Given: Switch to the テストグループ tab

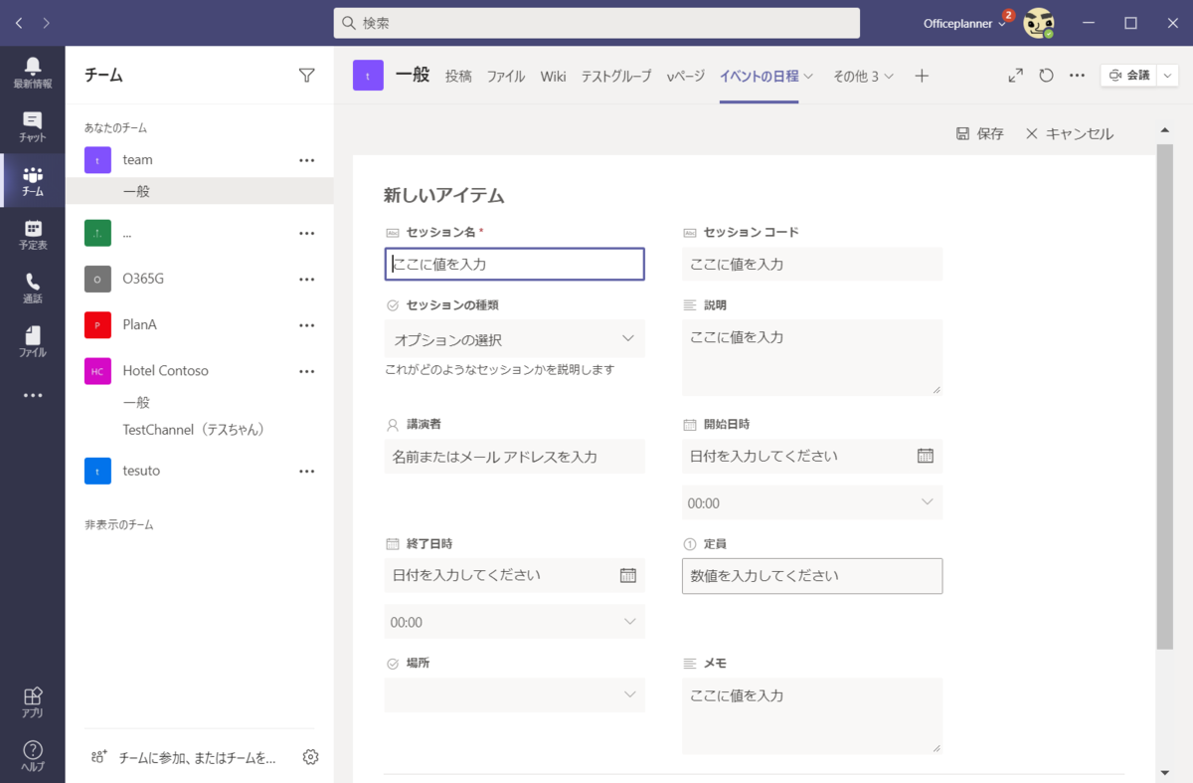Looking at the screenshot, I should [616, 76].
